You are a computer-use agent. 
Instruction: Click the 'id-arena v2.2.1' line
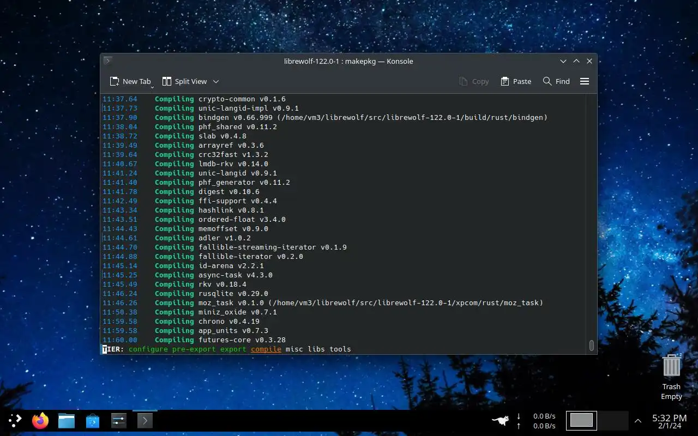point(231,266)
